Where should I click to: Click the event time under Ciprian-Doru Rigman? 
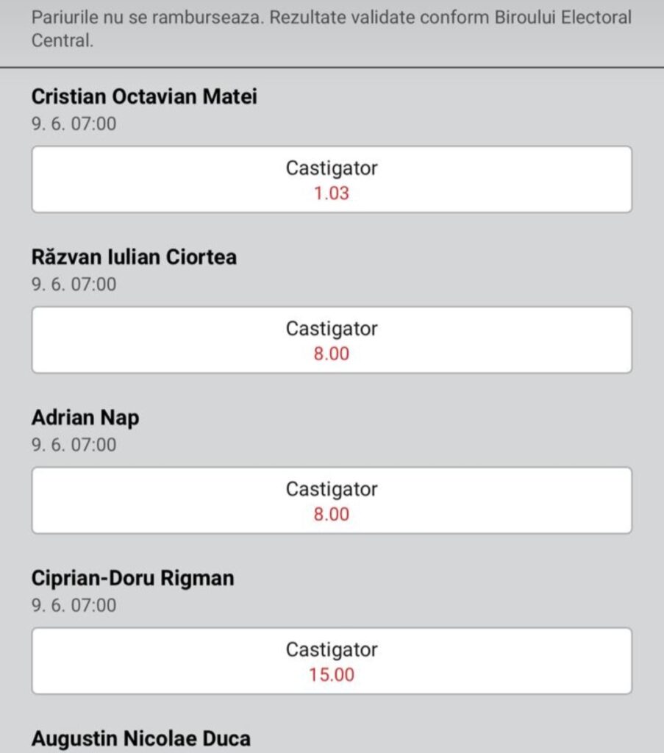coord(74,604)
